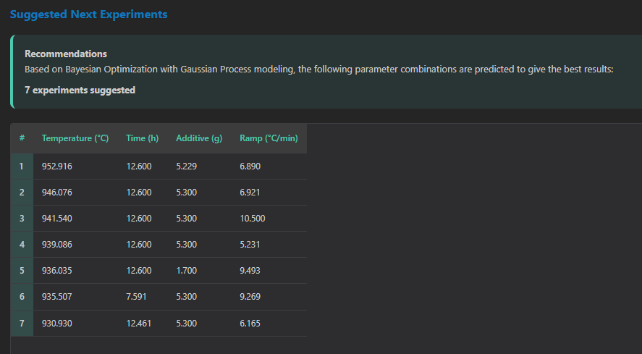
Task: Click the # column header
Action: [22, 138]
